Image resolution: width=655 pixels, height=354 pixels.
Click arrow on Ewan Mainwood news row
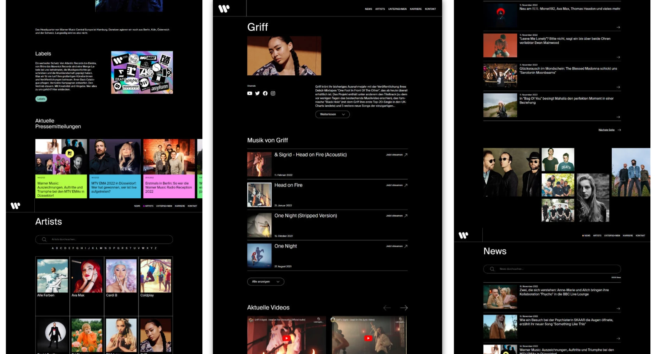pos(618,57)
